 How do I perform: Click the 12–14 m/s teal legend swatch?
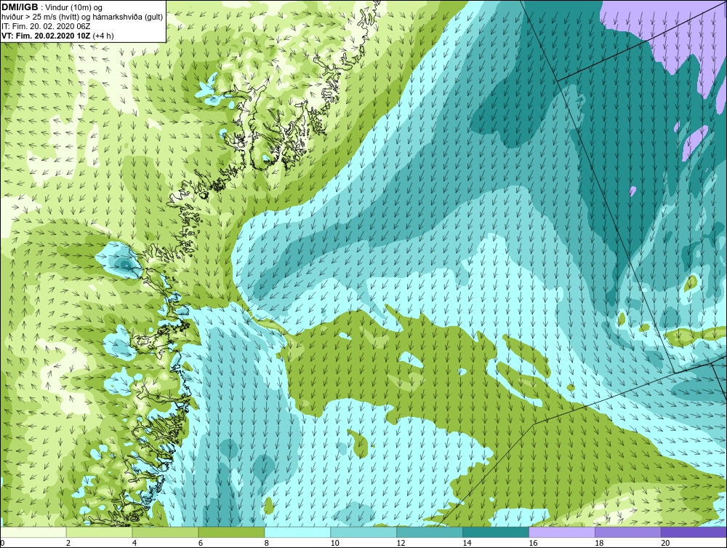[x=430, y=532]
